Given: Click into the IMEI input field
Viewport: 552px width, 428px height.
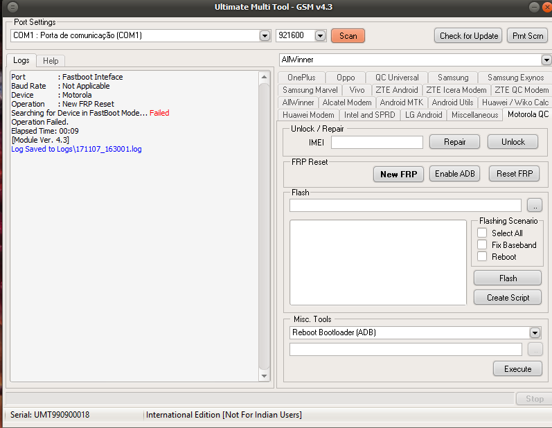Looking at the screenshot, I should coord(377,143).
